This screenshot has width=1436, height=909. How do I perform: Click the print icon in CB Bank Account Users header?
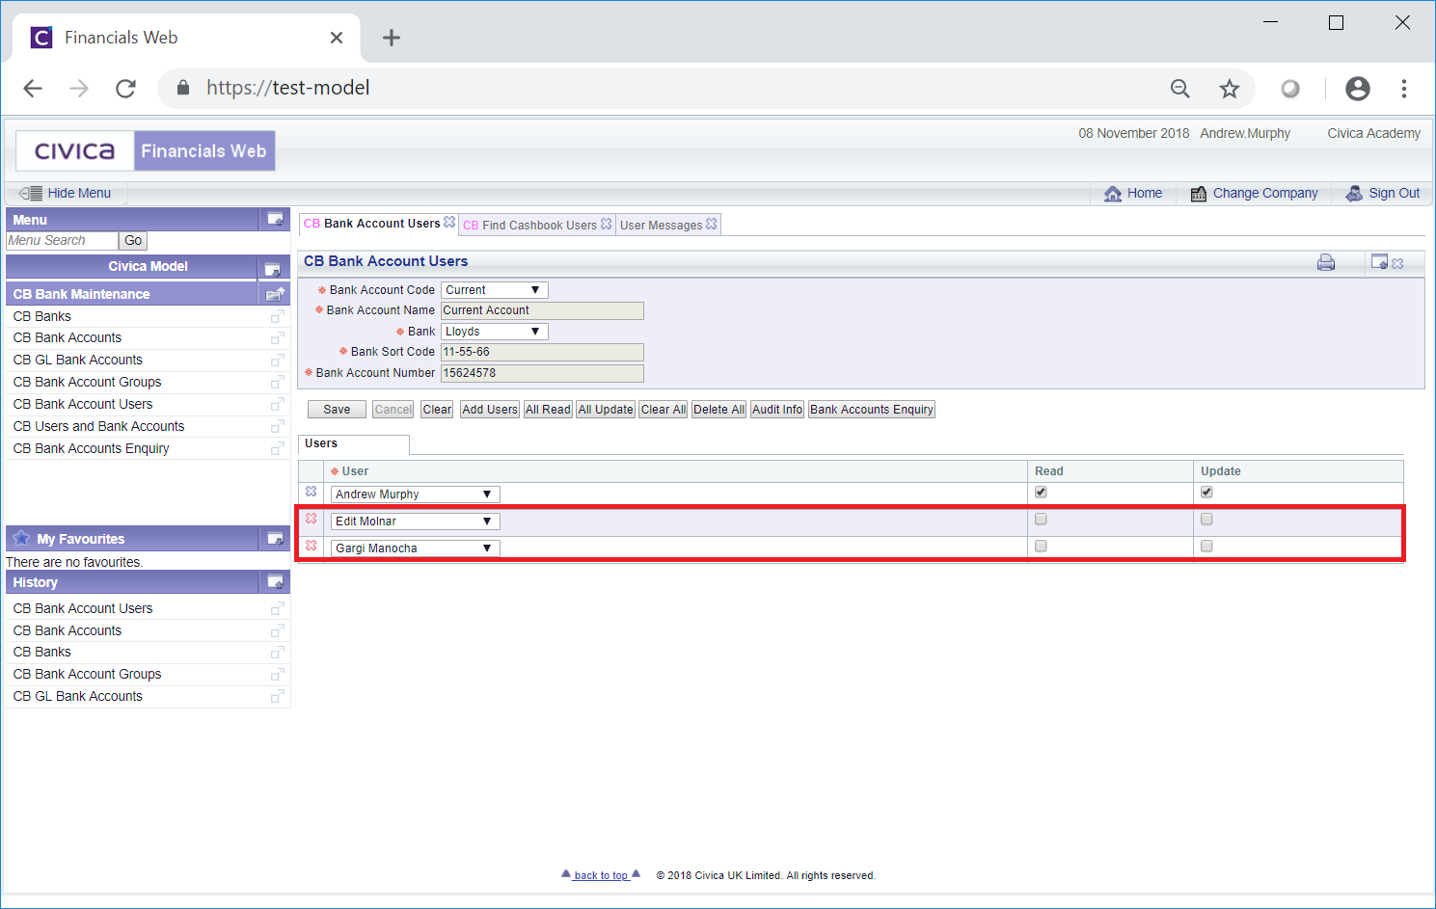1326,262
